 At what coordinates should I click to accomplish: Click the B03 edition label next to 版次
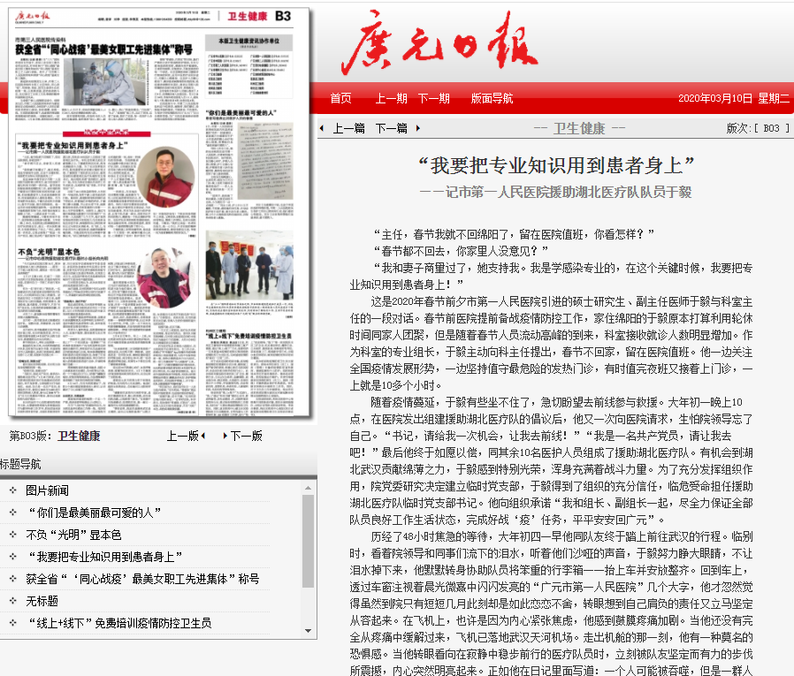[x=771, y=129]
